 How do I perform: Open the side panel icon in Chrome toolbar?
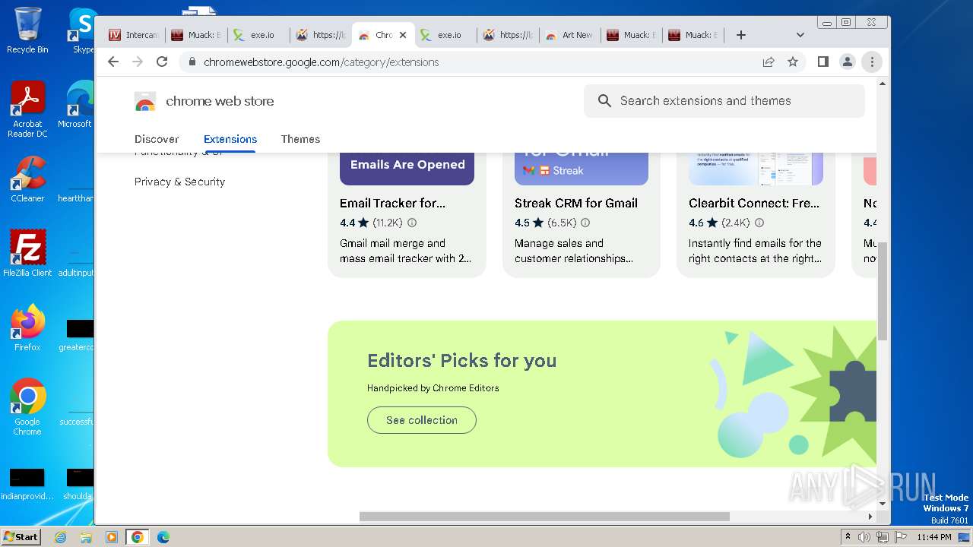coord(822,62)
